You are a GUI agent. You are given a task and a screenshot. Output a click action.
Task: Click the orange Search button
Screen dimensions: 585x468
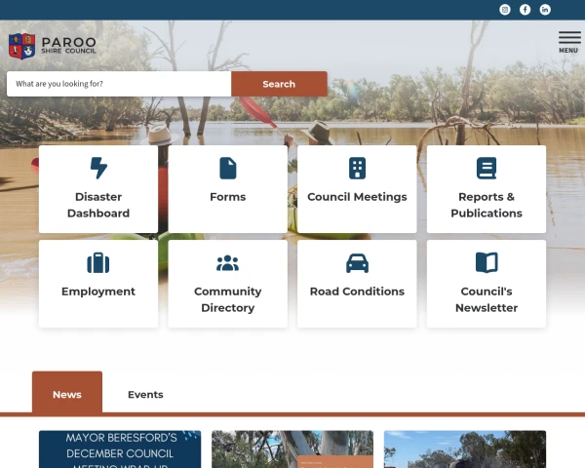coord(279,84)
